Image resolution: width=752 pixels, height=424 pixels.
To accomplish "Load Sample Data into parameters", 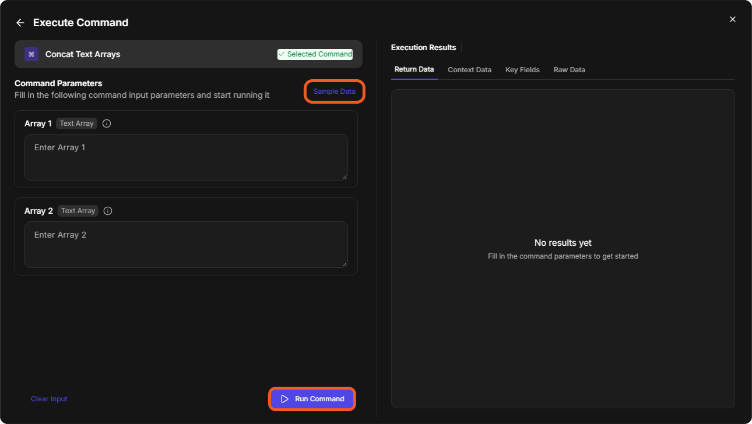I will point(335,91).
